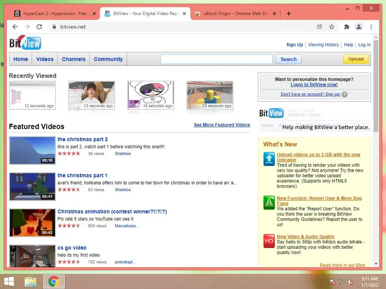The height and width of the screenshot is (289, 386).
Task: Click the BitView logo in page header
Action: (x=25, y=43)
